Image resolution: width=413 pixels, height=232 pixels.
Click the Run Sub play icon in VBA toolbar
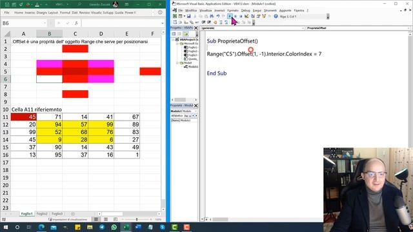point(230,16)
